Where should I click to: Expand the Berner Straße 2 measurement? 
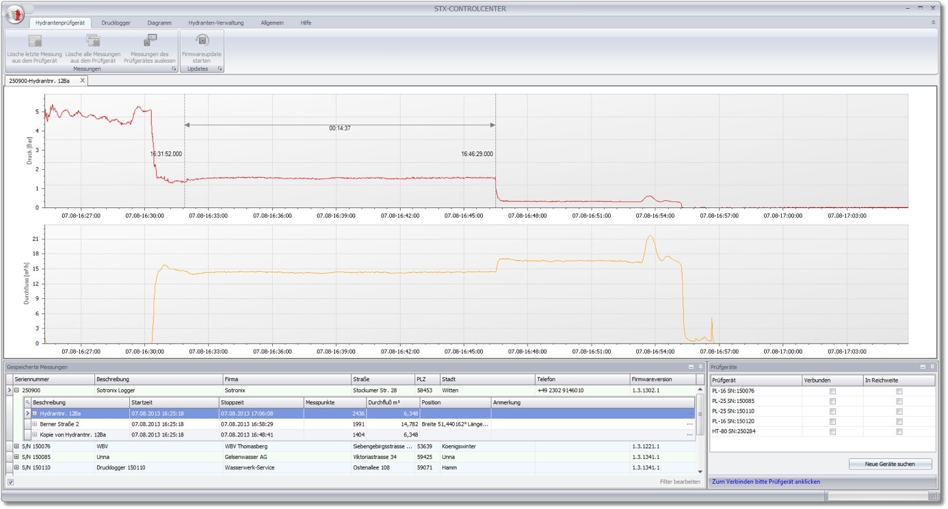click(35, 424)
